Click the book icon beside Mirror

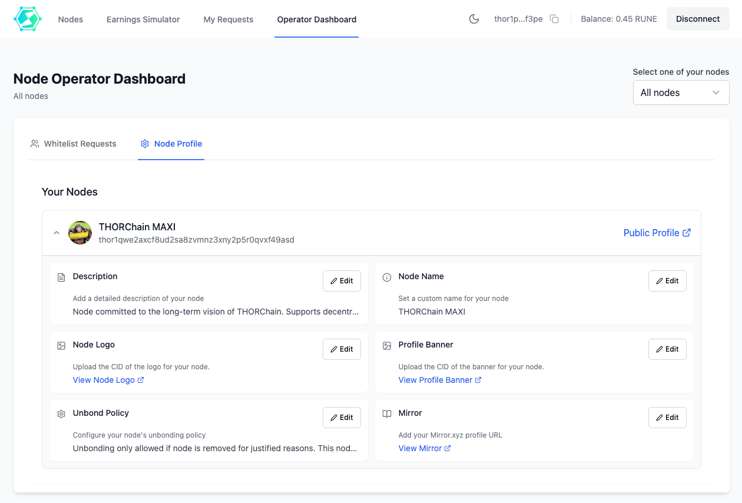tap(387, 414)
